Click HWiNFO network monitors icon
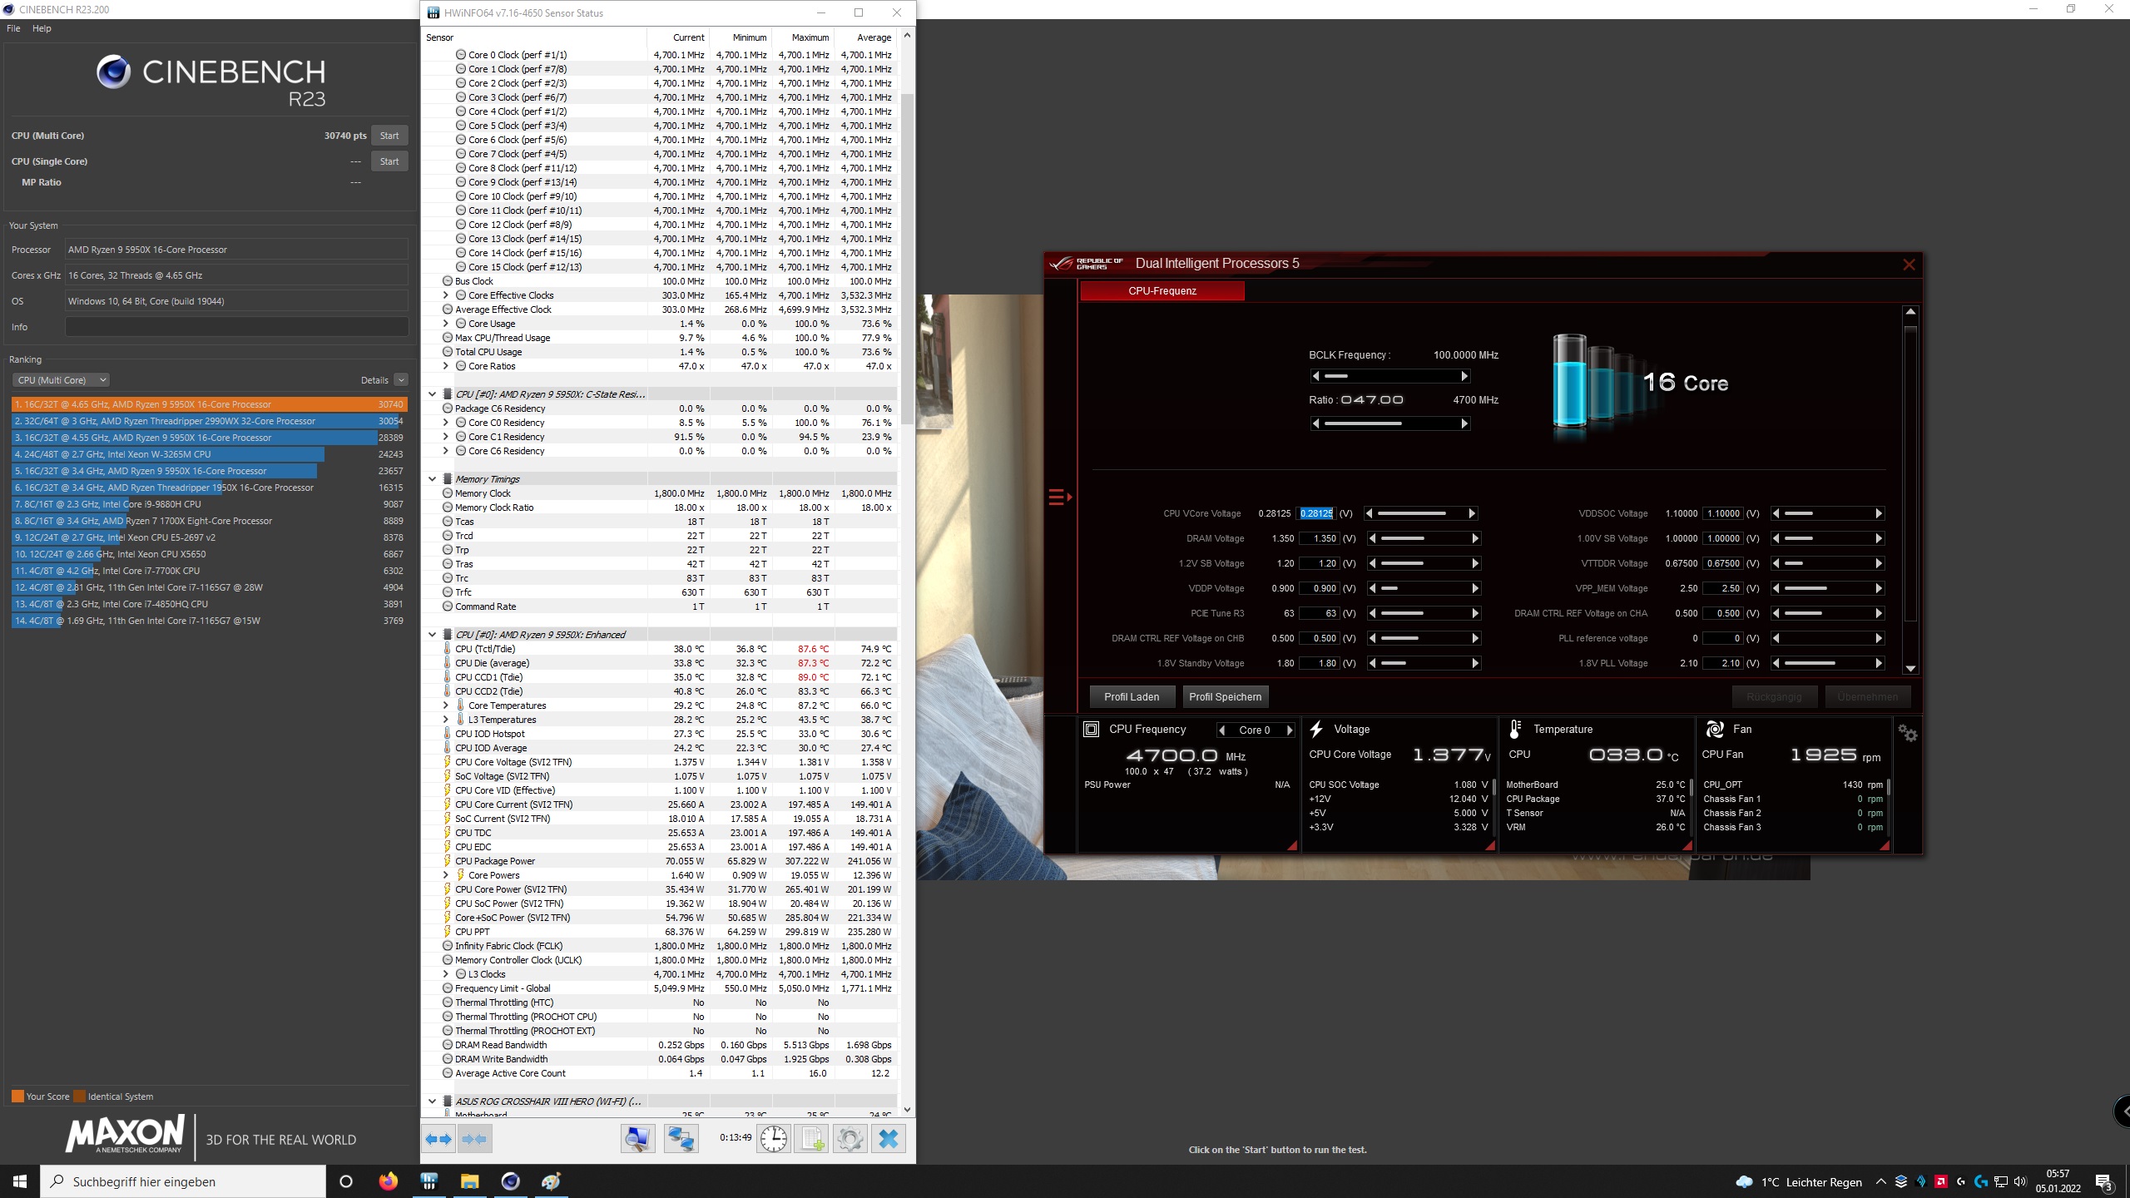This screenshot has height=1198, width=2130. (681, 1139)
